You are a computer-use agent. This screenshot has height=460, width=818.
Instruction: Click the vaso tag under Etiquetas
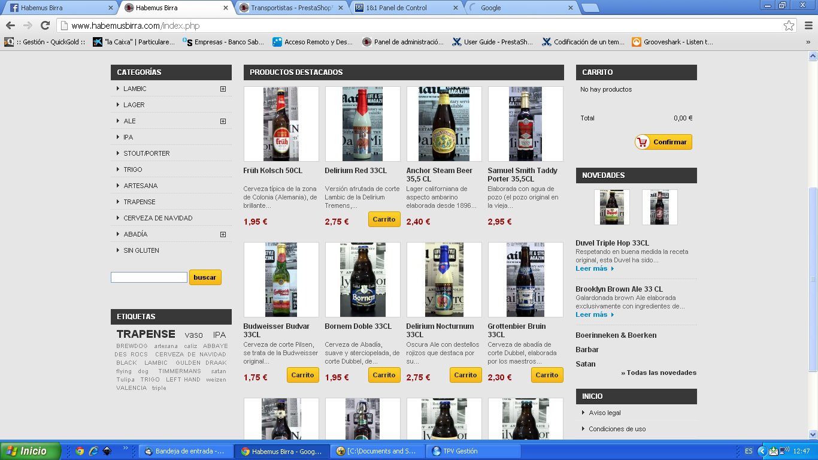(194, 335)
